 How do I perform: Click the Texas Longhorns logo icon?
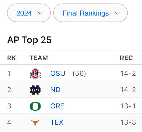pos(35,122)
